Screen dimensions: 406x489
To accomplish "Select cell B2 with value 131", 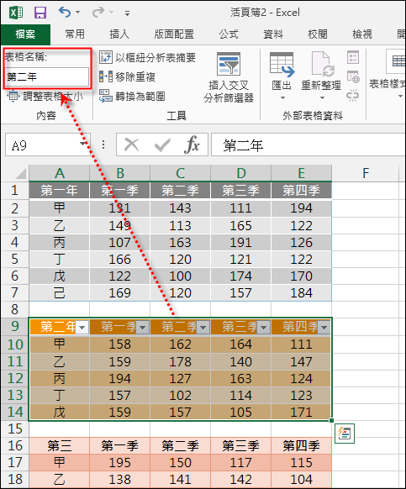I will coord(120,208).
